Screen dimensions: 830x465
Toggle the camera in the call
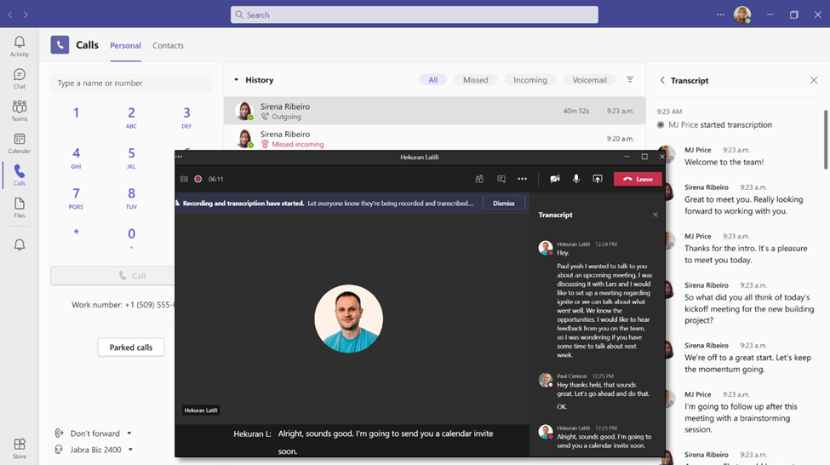555,179
